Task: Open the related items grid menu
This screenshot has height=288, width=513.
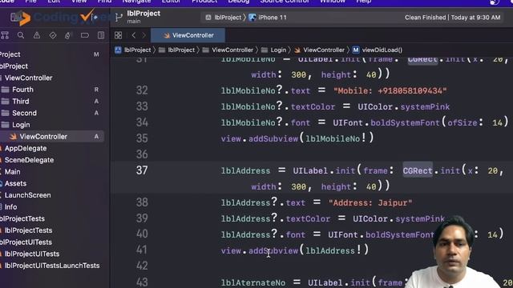Action: [x=118, y=35]
